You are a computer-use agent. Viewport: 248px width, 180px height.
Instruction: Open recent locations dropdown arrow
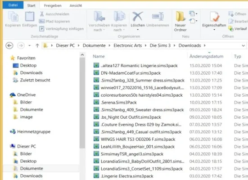pyautogui.click(x=29, y=45)
